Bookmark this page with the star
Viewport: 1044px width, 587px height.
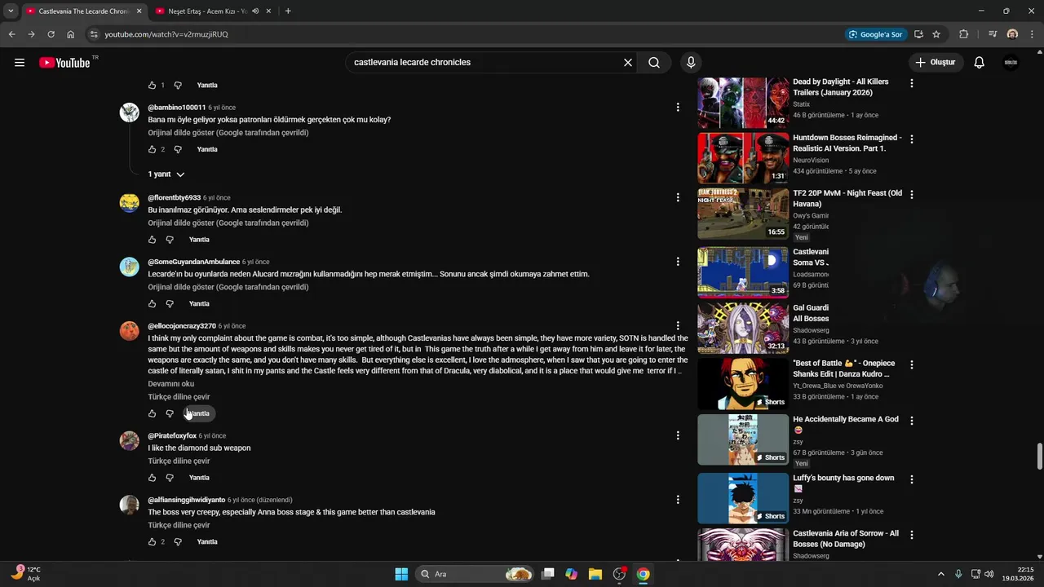point(936,34)
